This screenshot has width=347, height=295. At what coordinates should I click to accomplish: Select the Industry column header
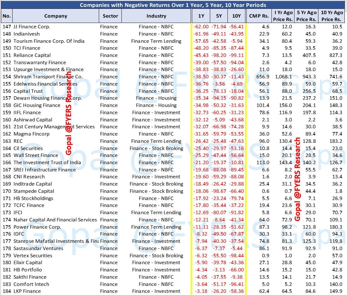point(156,16)
